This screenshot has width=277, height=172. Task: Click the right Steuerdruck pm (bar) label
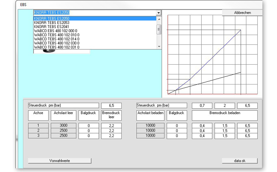[162, 105]
